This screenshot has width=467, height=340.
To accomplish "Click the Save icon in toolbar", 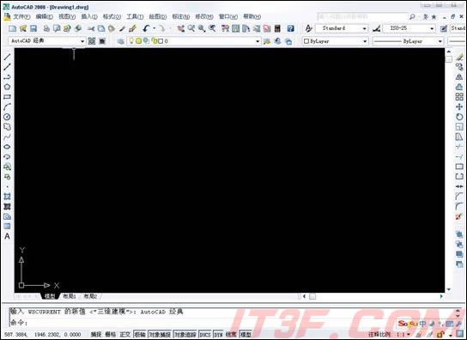I will click(33, 28).
